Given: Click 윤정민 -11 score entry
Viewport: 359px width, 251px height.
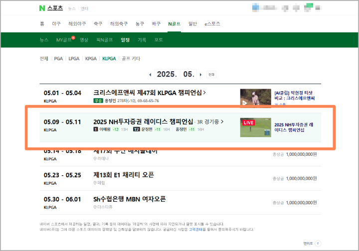Looking at the screenshot, I should pos(152,129).
